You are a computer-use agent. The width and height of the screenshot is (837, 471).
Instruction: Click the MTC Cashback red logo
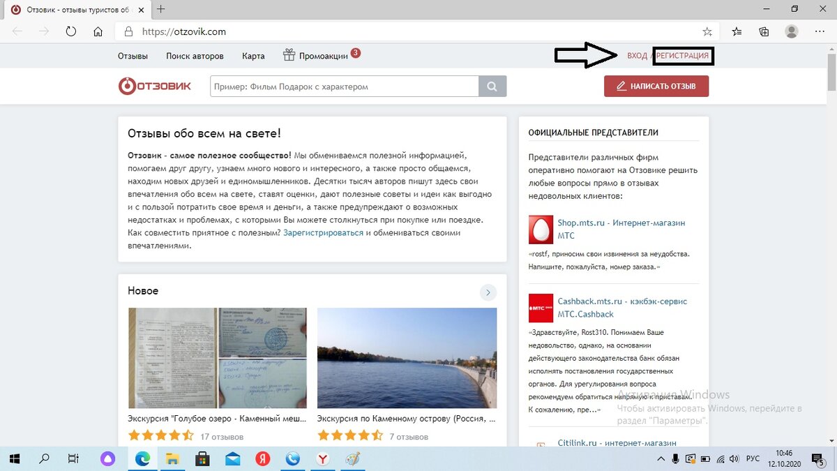[541, 308]
